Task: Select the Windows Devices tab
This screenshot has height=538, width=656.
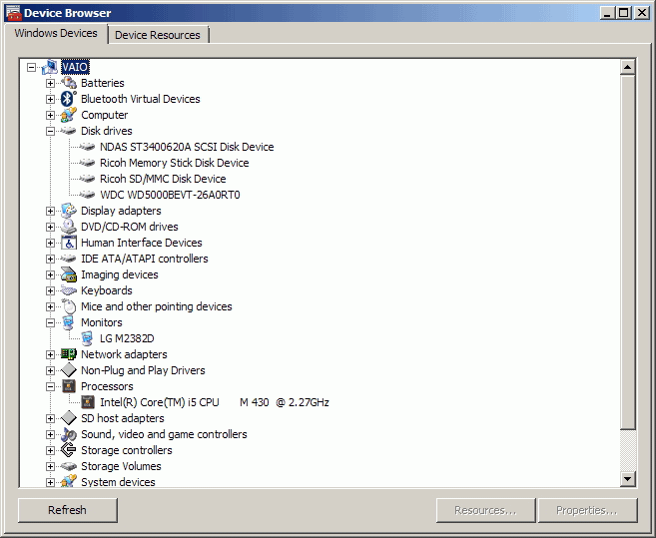Action: pos(56,33)
